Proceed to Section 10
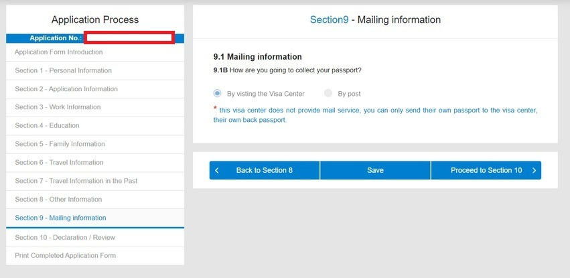 pyautogui.click(x=486, y=171)
